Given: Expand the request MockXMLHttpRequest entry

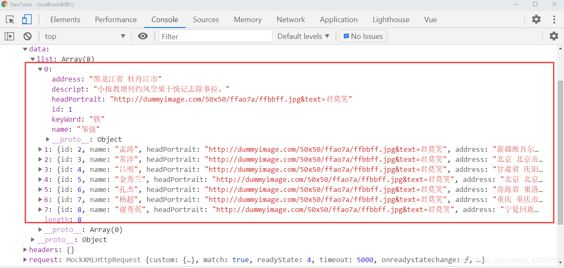Looking at the screenshot, I should [25, 260].
